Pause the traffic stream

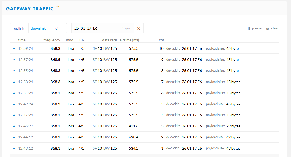click(x=257, y=28)
